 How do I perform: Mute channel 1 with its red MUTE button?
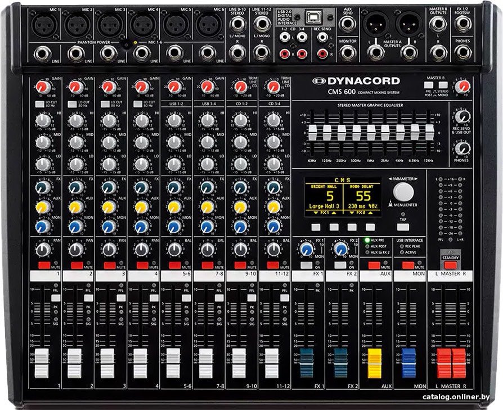pyautogui.click(x=44, y=265)
